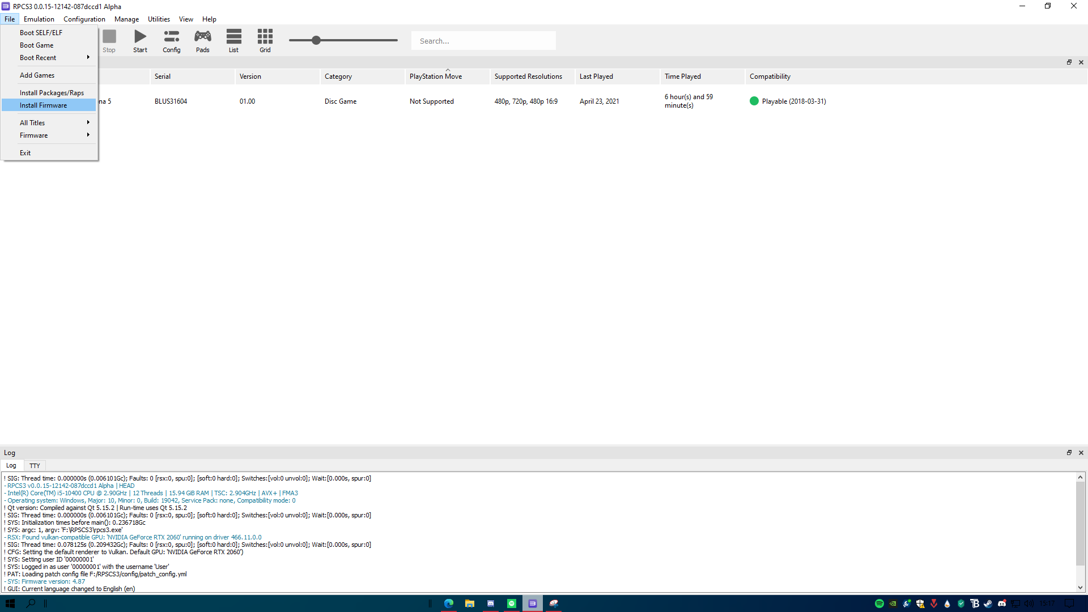This screenshot has height=612, width=1088.
Task: Open the Help menu
Action: (x=209, y=19)
